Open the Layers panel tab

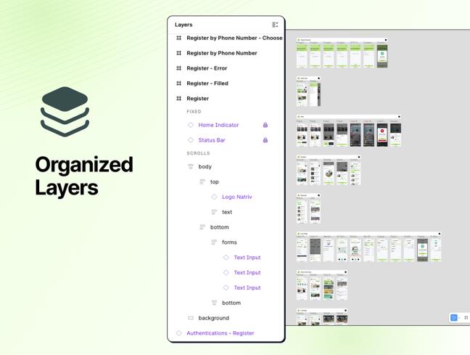[184, 25]
